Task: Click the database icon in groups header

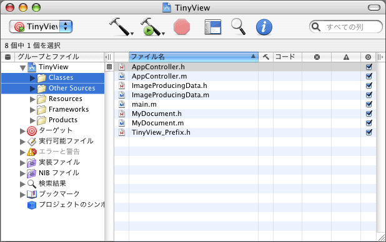Action: (x=8, y=57)
